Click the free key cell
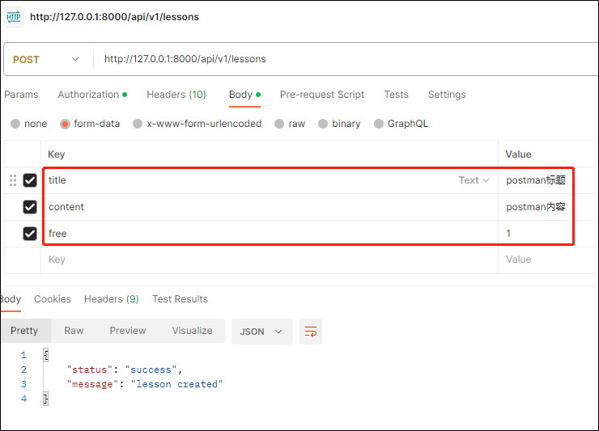The width and height of the screenshot is (599, 431). tap(270, 234)
